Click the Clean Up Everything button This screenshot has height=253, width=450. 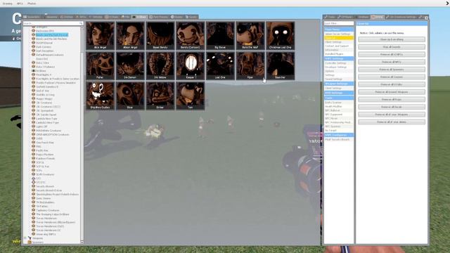coord(392,39)
